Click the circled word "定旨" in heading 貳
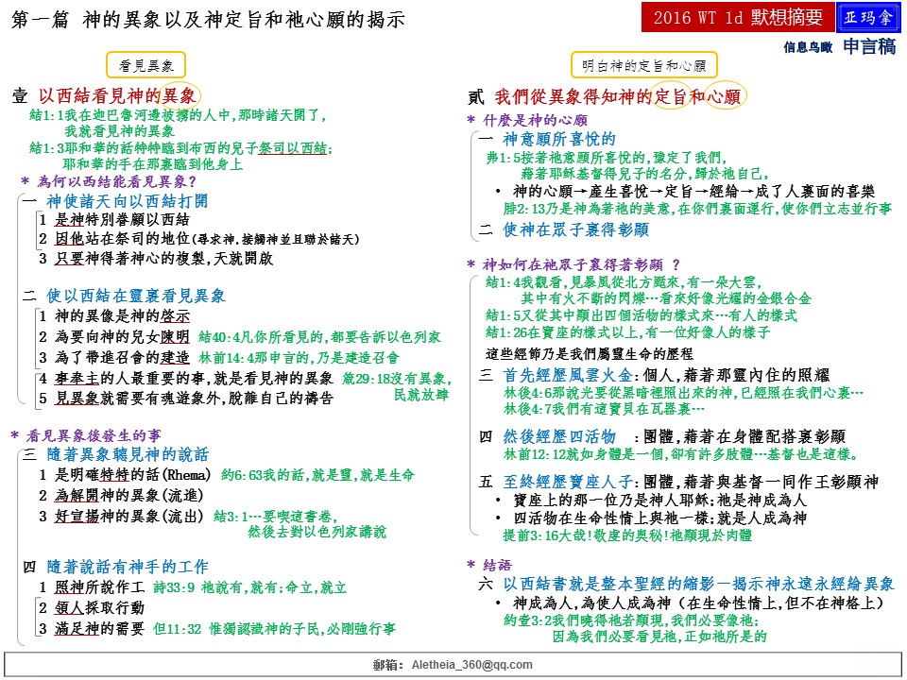Image resolution: width=907 pixels, height=680 pixels. (x=670, y=96)
